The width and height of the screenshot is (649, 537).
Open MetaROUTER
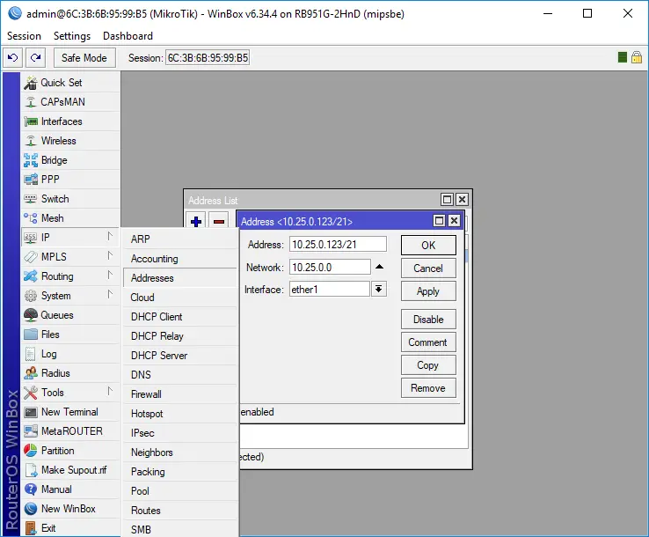(x=70, y=431)
